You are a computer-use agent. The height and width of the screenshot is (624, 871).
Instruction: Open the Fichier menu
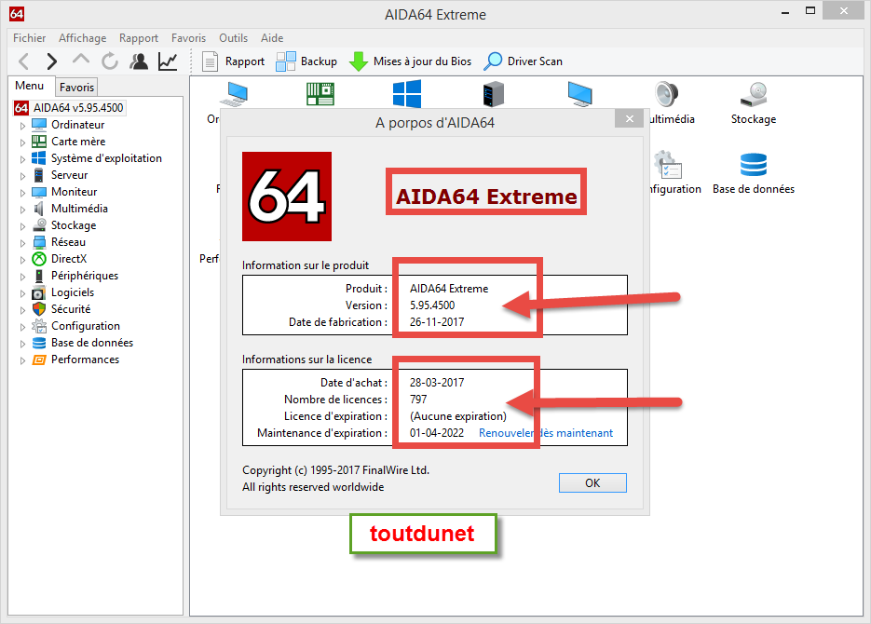coord(30,38)
